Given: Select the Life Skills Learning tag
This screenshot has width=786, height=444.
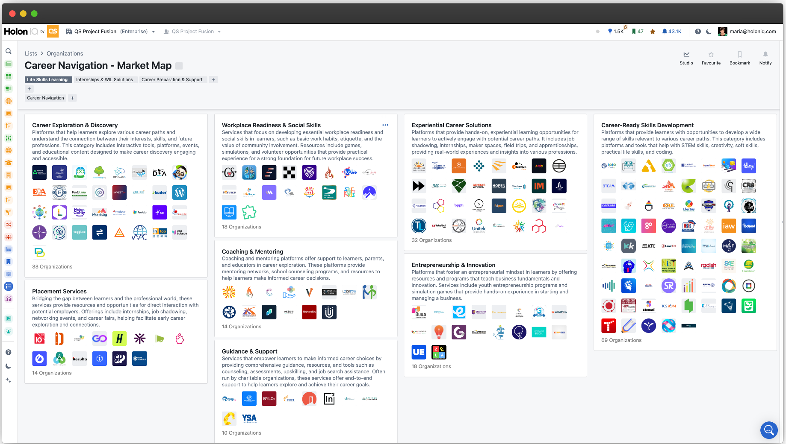Looking at the screenshot, I should pos(47,80).
